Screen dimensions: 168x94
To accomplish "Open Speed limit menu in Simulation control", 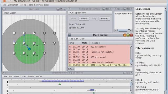I will [x=81, y=13].
